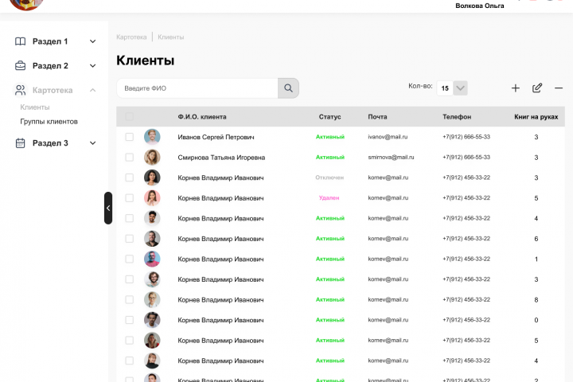This screenshot has width=573, height=382.
Task: Check the box in the row with 0 books
Action: coord(130,320)
